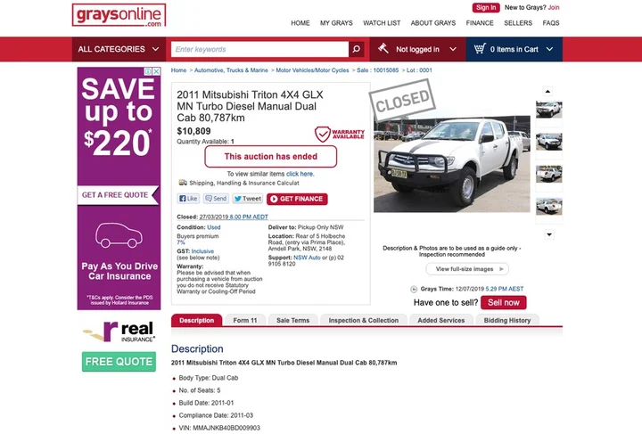Click the Send message icon button
Viewport: 642px width, 434px height.
pyautogui.click(x=216, y=199)
